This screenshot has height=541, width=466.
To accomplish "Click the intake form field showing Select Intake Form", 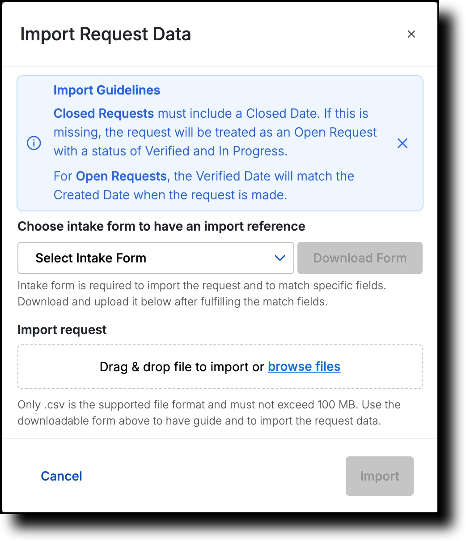I will pos(156,258).
